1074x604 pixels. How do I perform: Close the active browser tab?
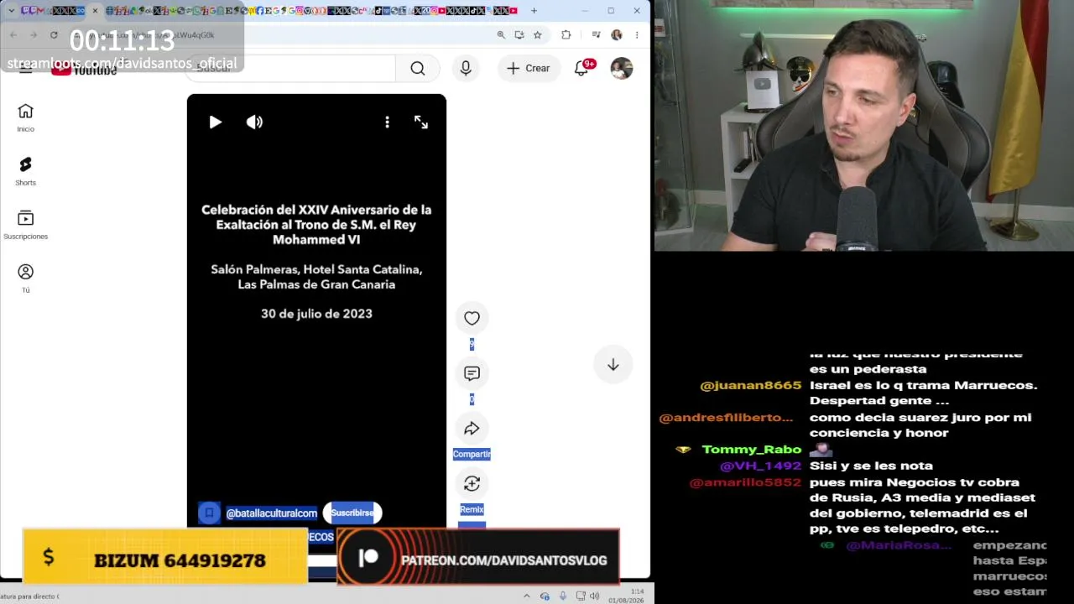point(95,11)
